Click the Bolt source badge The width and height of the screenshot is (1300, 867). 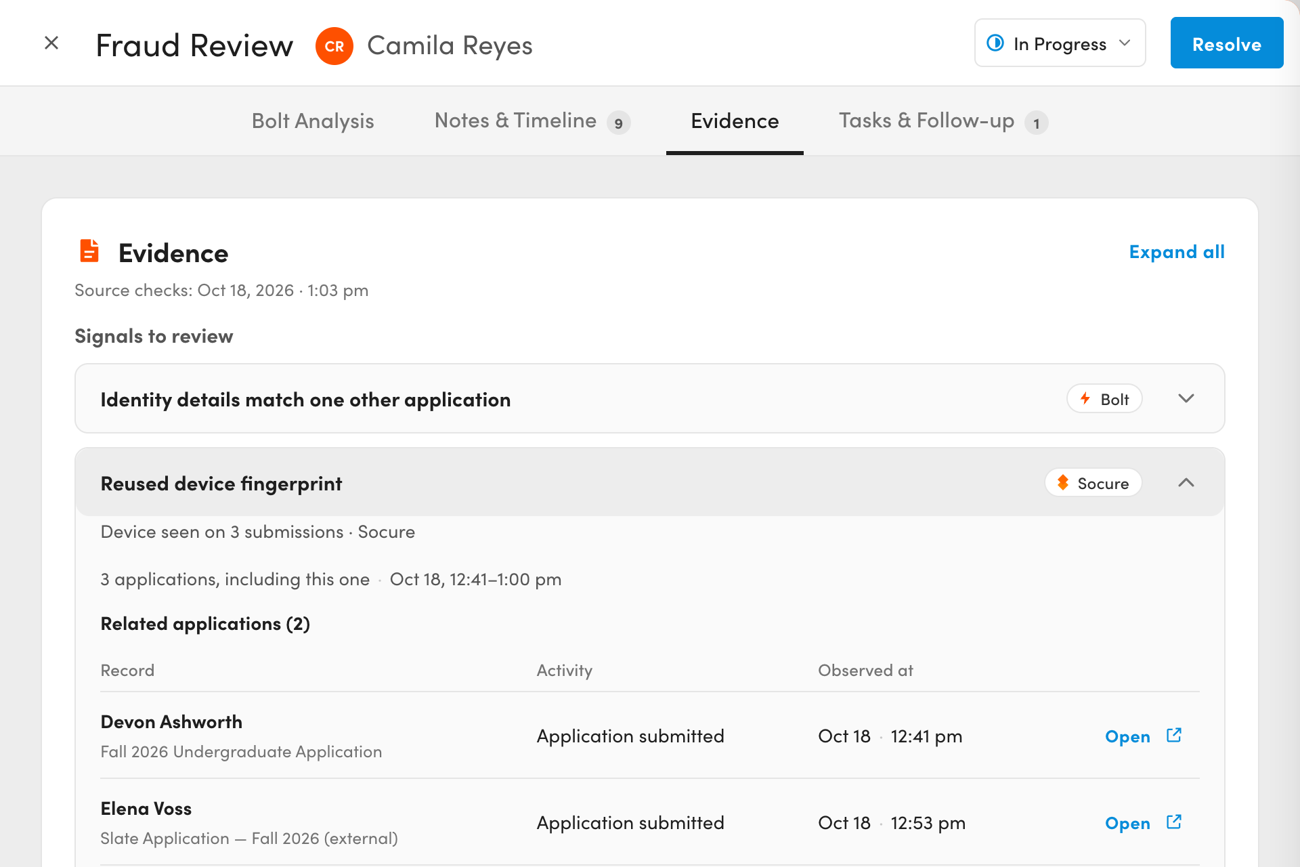pyautogui.click(x=1104, y=399)
